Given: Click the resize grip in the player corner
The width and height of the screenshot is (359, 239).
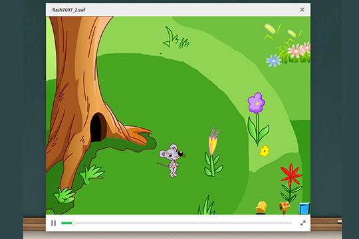Looking at the screenshot, I should (309, 230).
